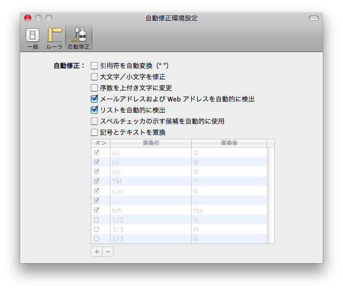This screenshot has width=343, height=291.
Task: Select the 自動修正 (Auto-correction) toolbar icon
Action: click(79, 38)
